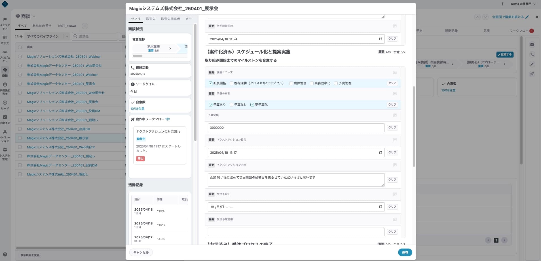541x261 pixels.
Task: Click the pencil edit icon in right toolbar
Action: tap(532, 64)
